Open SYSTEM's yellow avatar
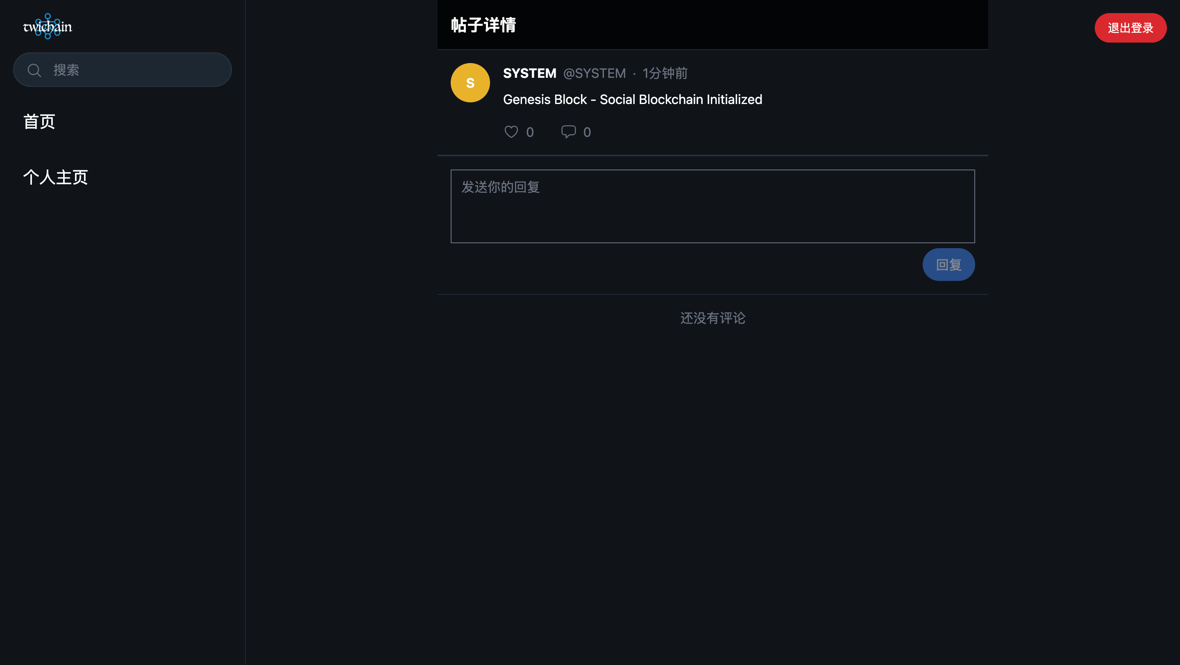 (470, 83)
